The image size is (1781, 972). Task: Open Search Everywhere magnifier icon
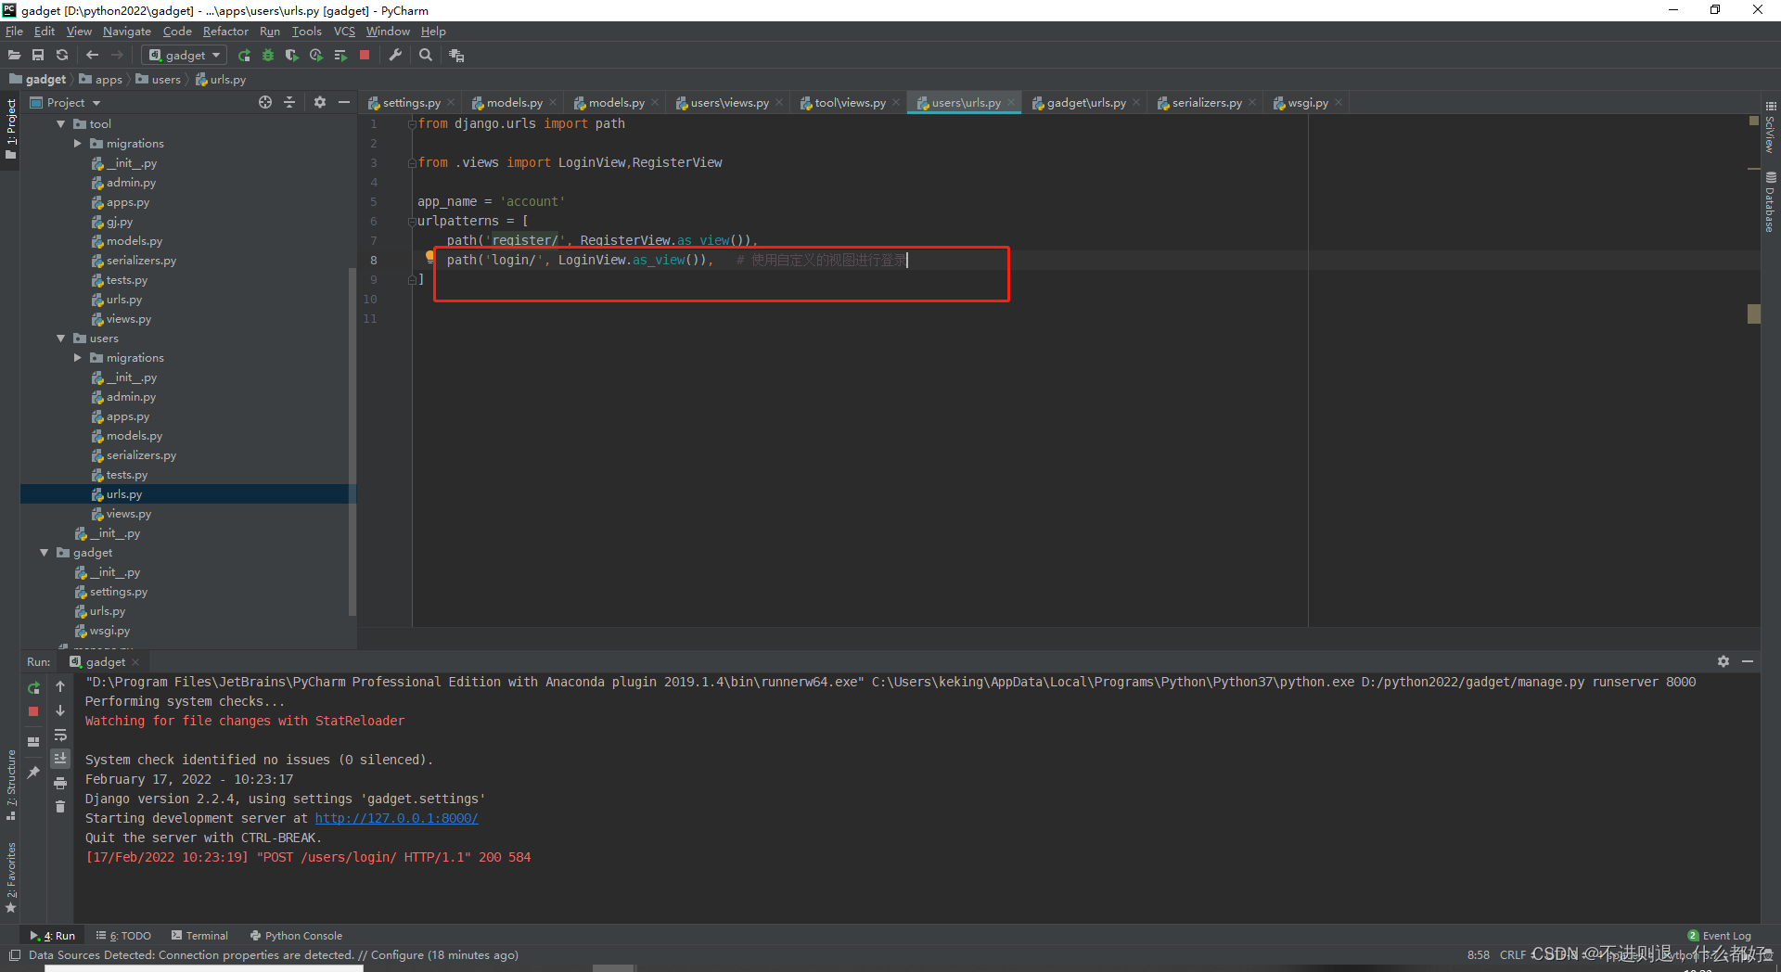[426, 56]
